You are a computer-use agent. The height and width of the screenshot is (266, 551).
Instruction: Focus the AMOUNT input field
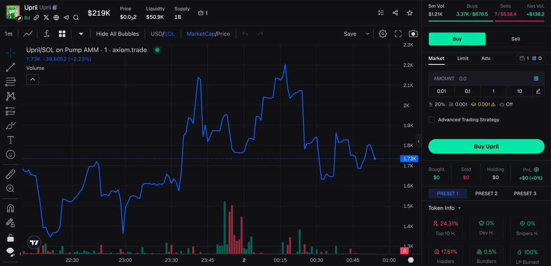[x=486, y=79]
